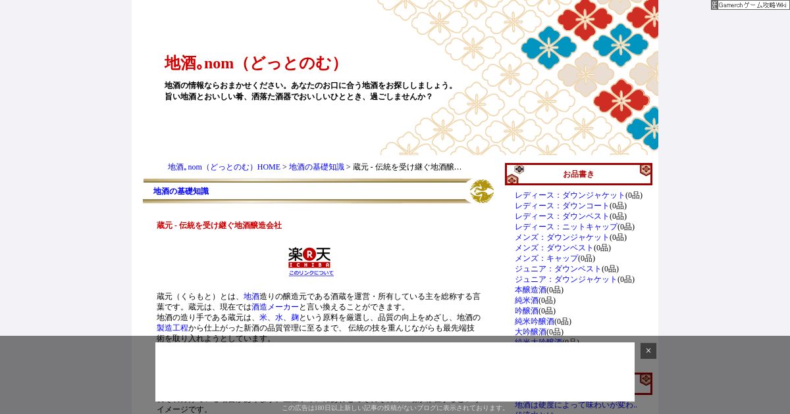The width and height of the screenshot is (790, 414).
Task: Open 地酒は硬度によって味わいが変わ.. link
Action: pos(576,405)
